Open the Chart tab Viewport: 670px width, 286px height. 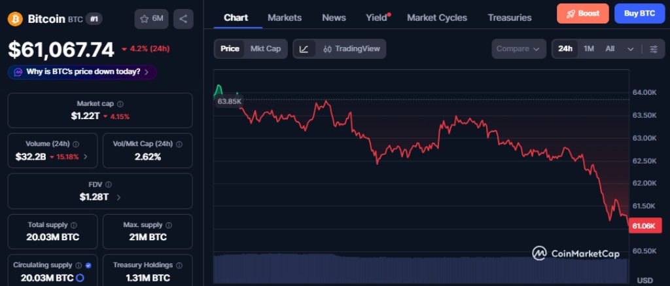(236, 18)
